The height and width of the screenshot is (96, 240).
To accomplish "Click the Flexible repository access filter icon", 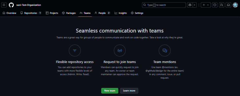I will point(75,50).
